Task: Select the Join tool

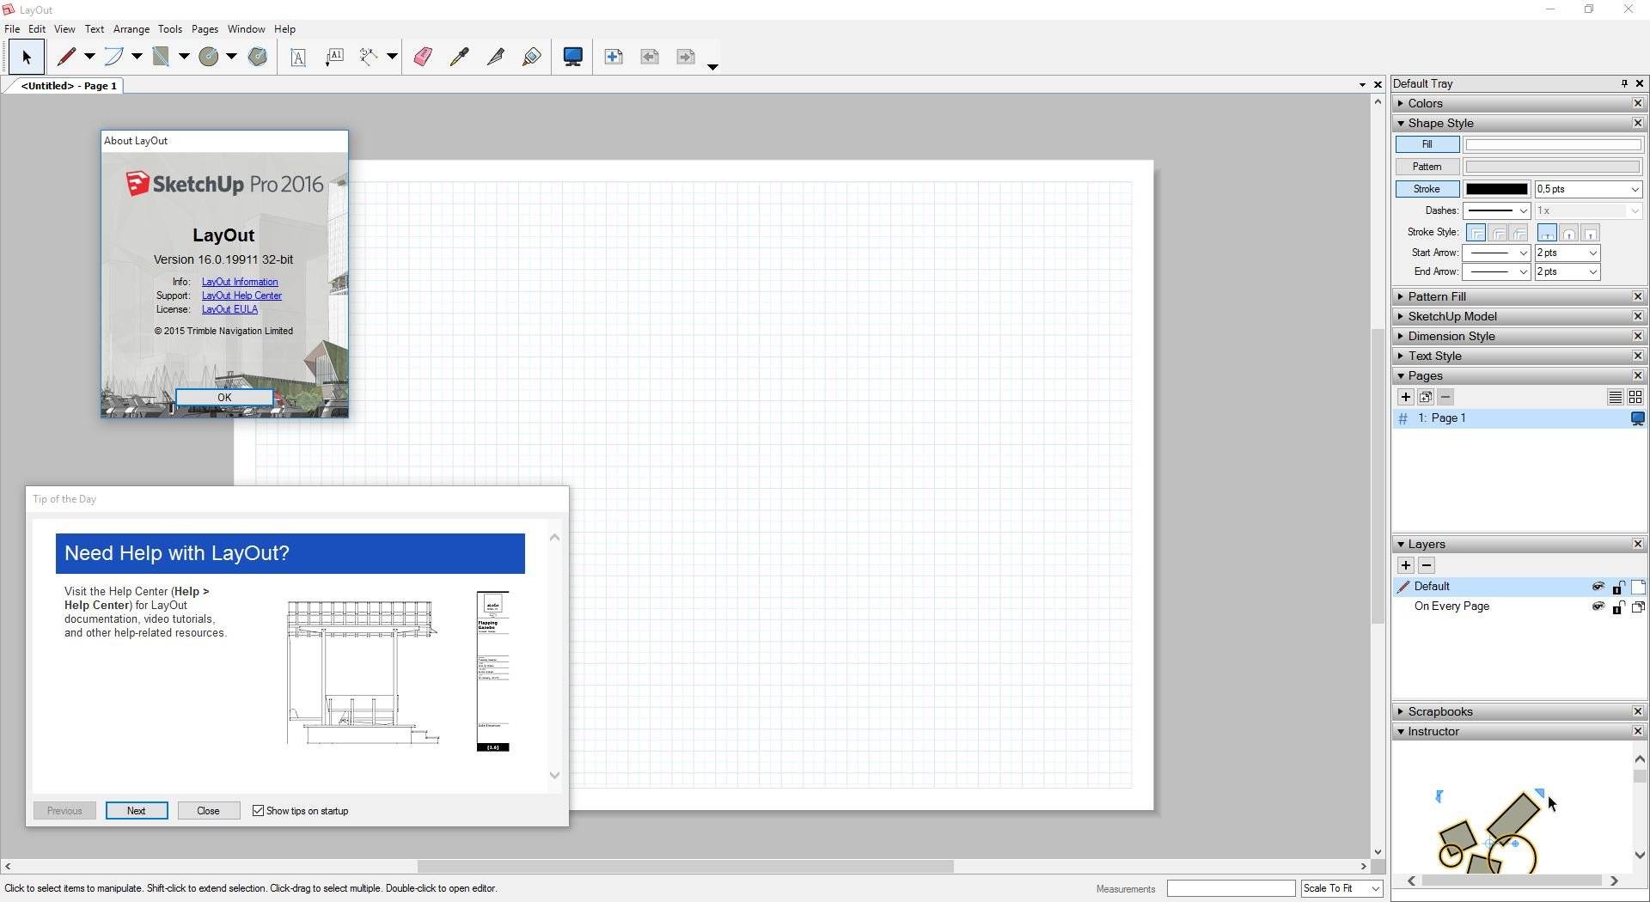Action: click(532, 57)
